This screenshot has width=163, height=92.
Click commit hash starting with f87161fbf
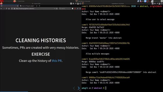point(109,25)
